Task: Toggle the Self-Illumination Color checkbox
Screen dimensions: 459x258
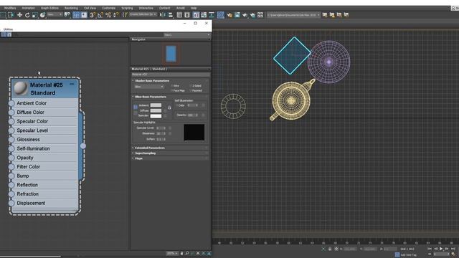Action: tap(177, 105)
